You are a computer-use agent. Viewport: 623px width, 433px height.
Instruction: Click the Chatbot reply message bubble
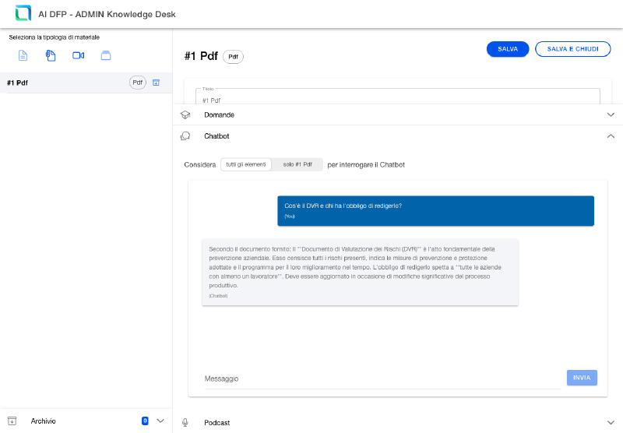click(360, 272)
